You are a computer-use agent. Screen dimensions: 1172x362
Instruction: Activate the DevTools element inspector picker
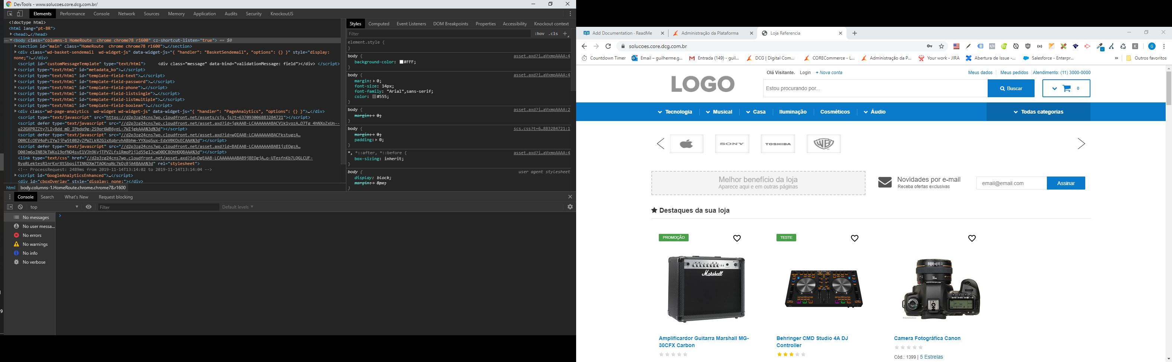(10, 14)
